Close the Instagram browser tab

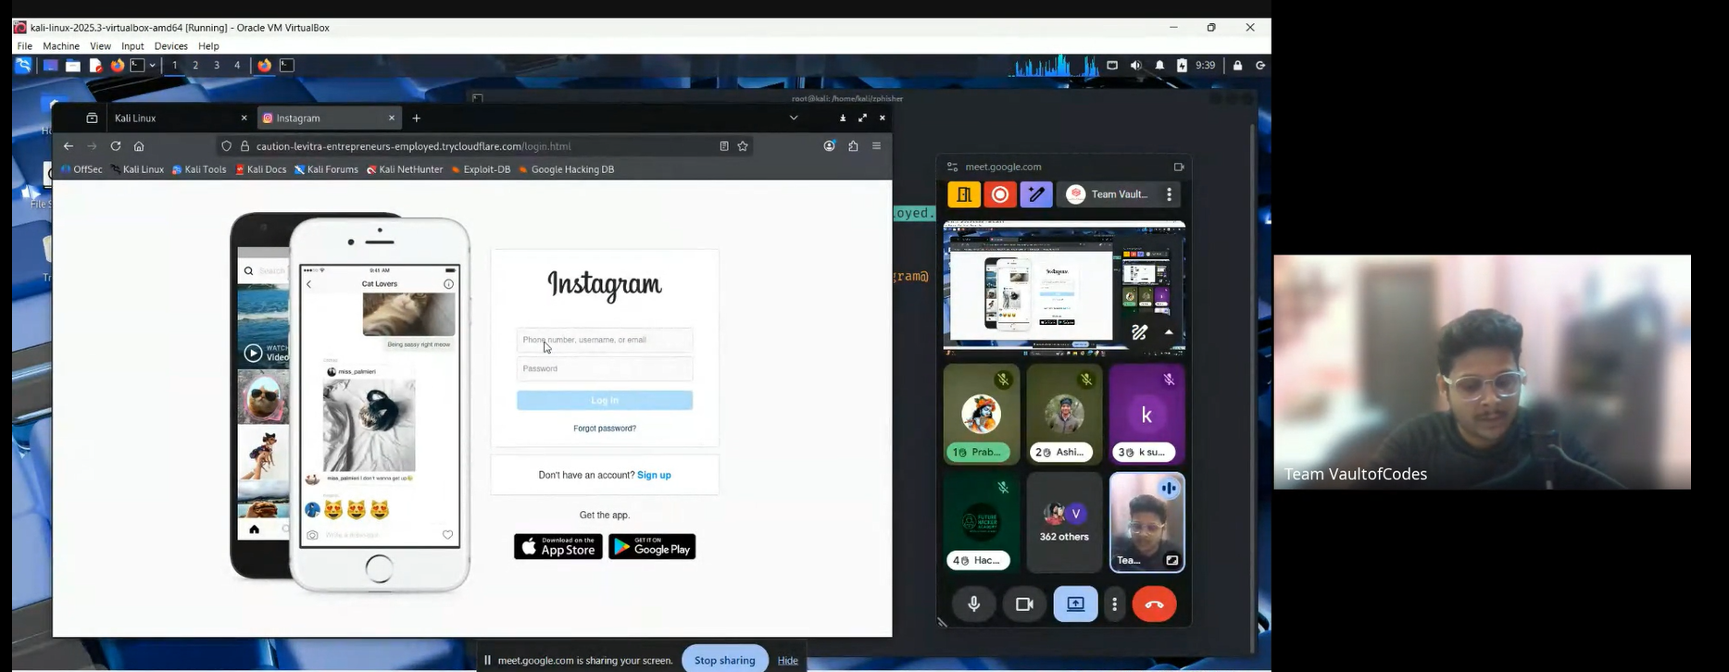(x=392, y=118)
